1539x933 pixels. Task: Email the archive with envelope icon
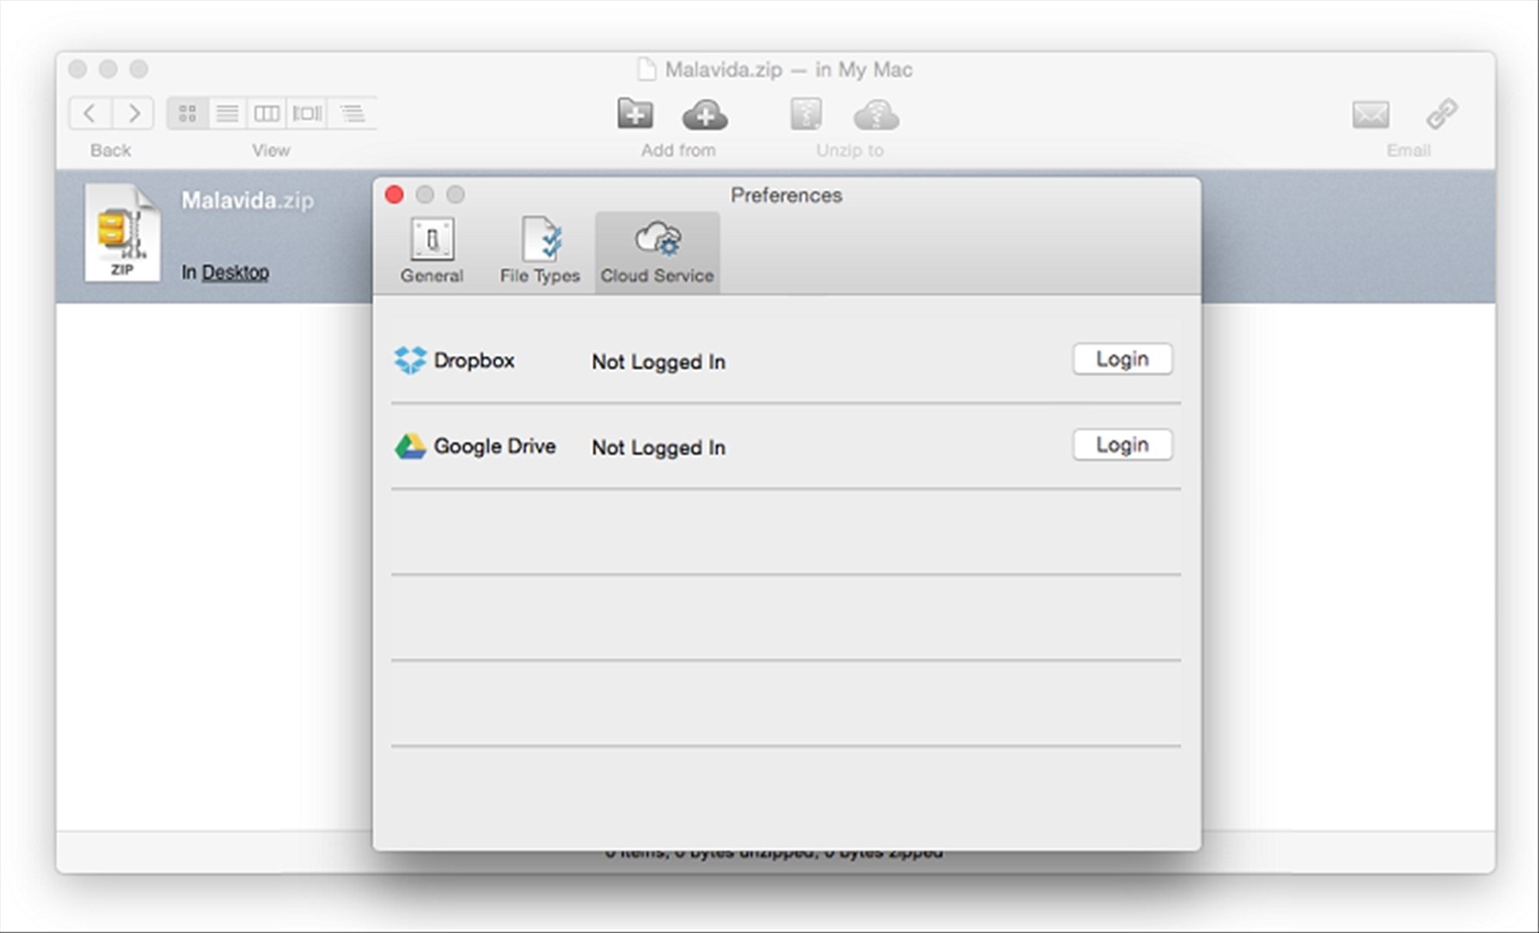click(1370, 114)
